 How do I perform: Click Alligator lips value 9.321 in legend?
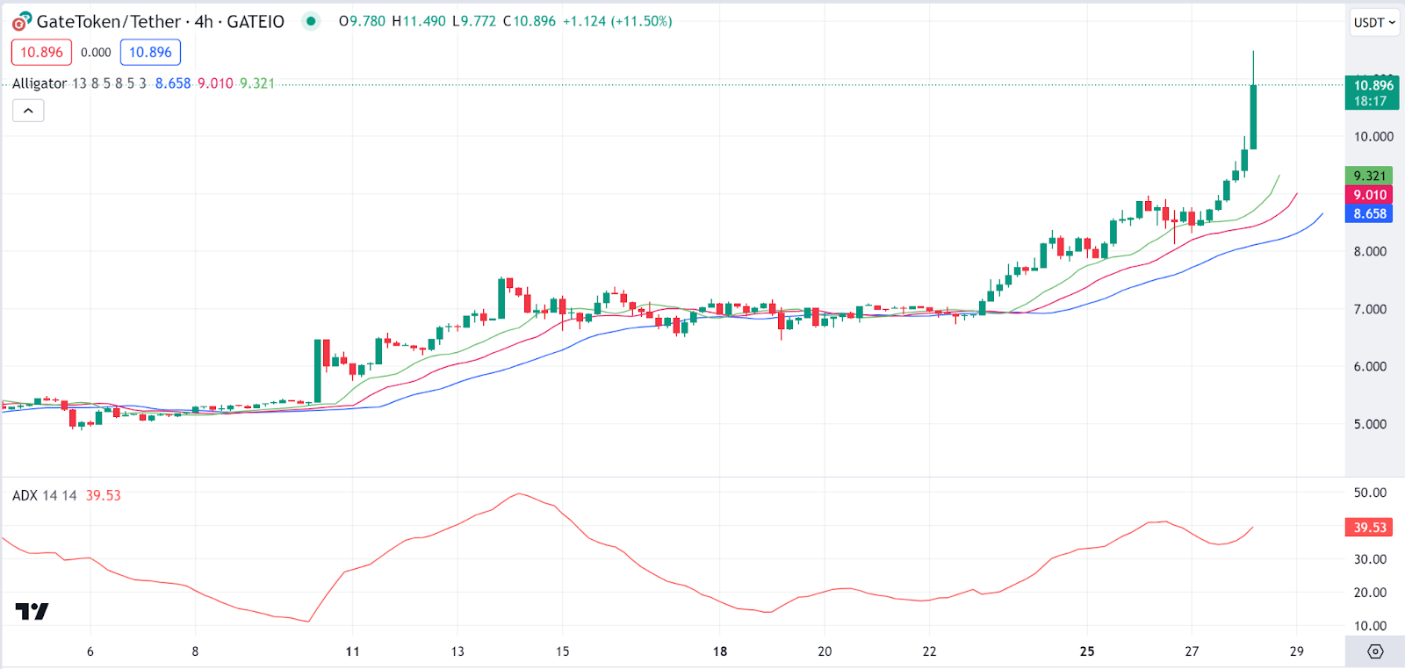coord(257,83)
